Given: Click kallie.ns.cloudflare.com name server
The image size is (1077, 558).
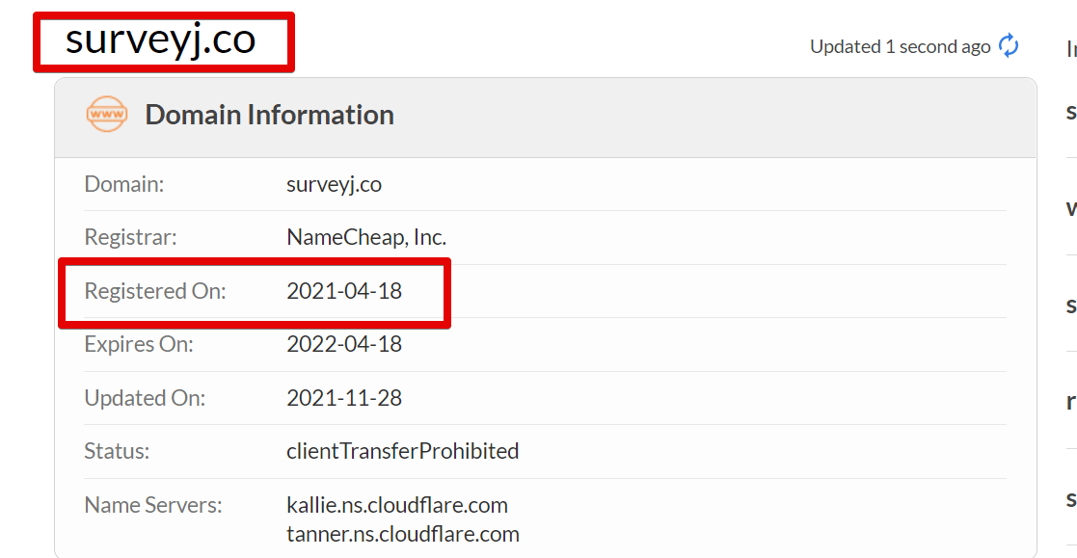Looking at the screenshot, I should tap(397, 505).
